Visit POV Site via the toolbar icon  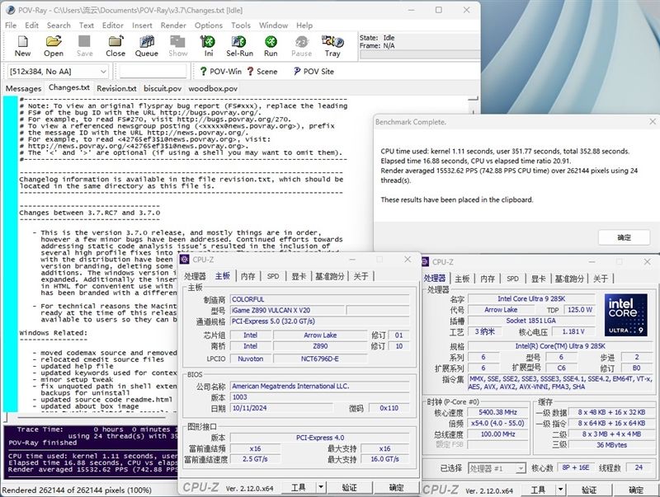point(313,72)
